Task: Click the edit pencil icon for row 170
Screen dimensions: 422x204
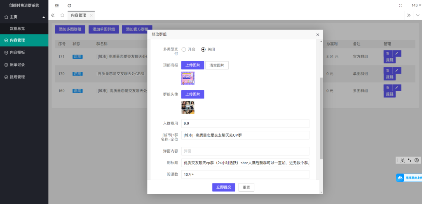Action: (397, 71)
